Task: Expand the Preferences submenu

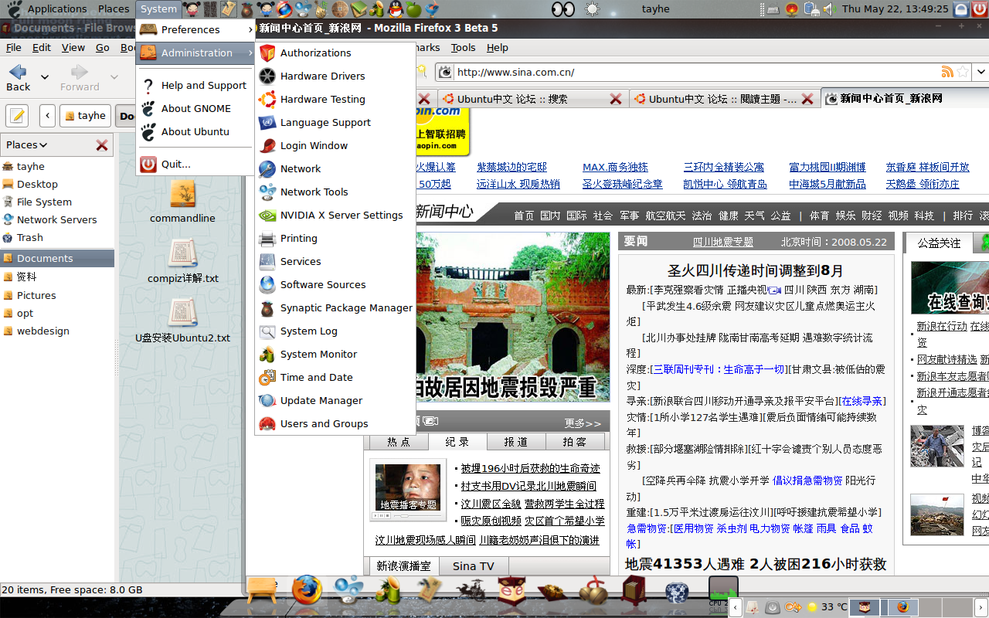Action: point(195,29)
